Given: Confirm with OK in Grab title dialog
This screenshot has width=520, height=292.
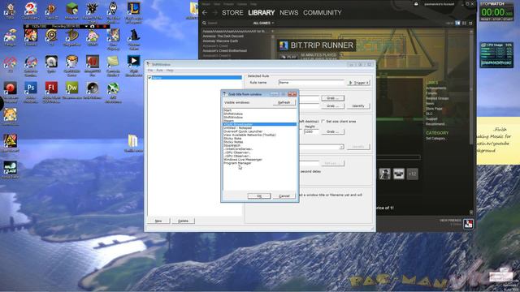Looking at the screenshot, I should (x=259, y=196).
